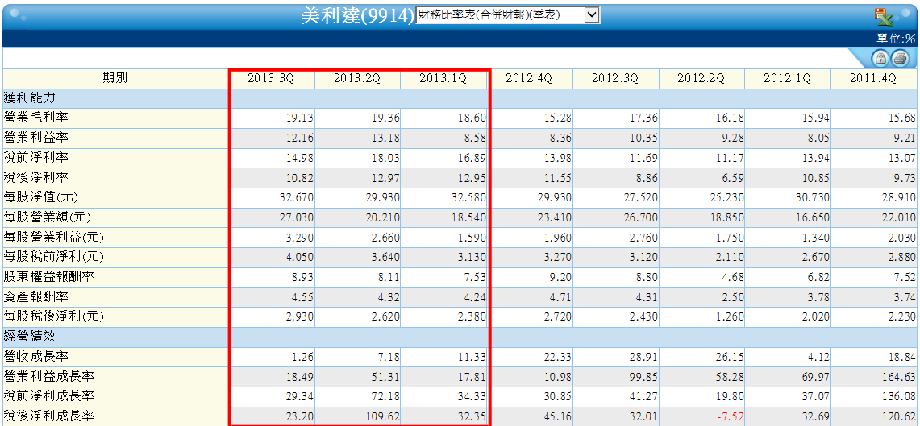920x426 pixels.
Task: Click the 109.62 growth value
Action: pos(382,416)
